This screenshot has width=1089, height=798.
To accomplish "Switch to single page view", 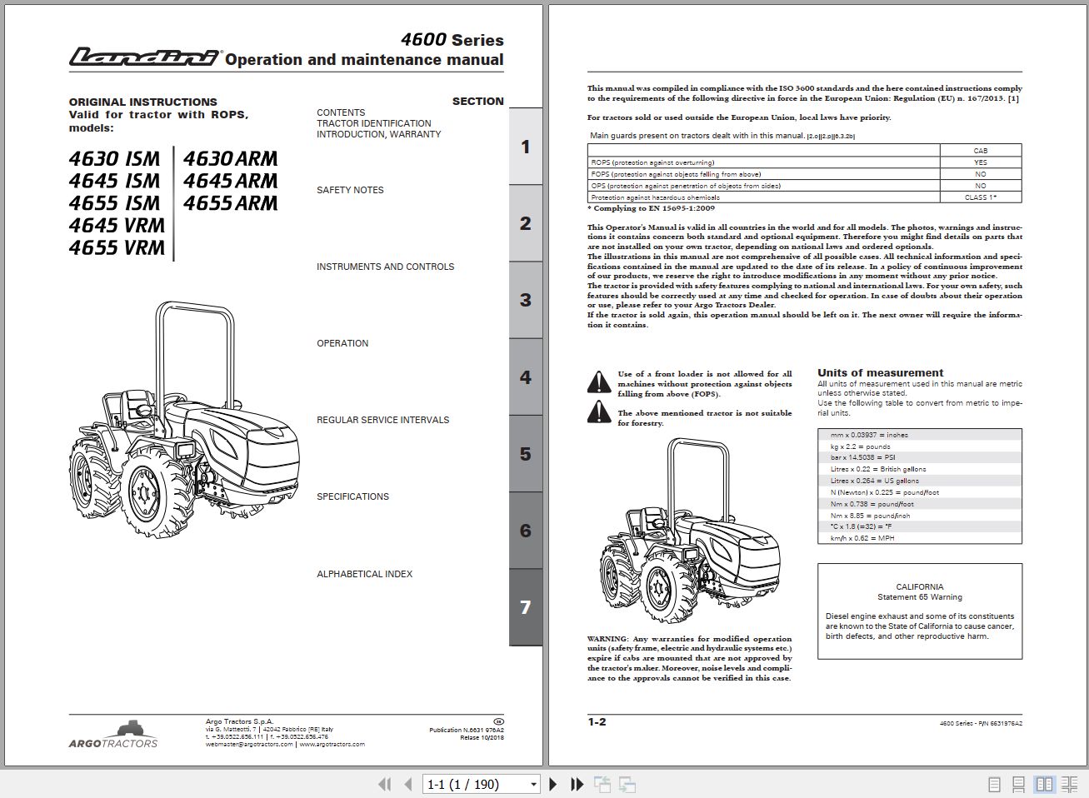I will [994, 784].
